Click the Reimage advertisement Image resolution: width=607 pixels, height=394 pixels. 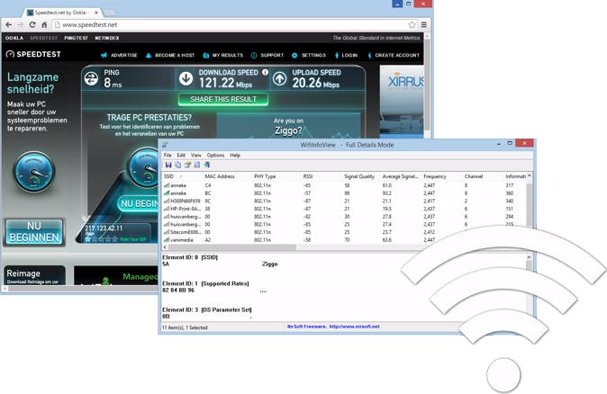(35, 275)
